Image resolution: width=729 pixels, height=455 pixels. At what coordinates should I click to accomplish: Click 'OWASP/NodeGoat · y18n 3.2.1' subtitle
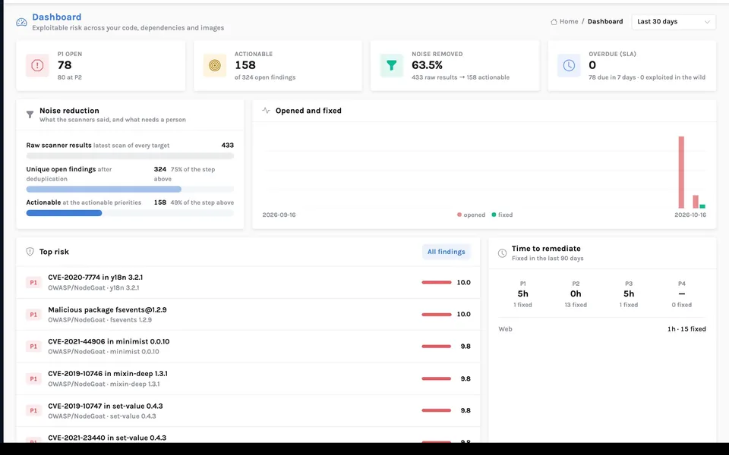click(93, 288)
